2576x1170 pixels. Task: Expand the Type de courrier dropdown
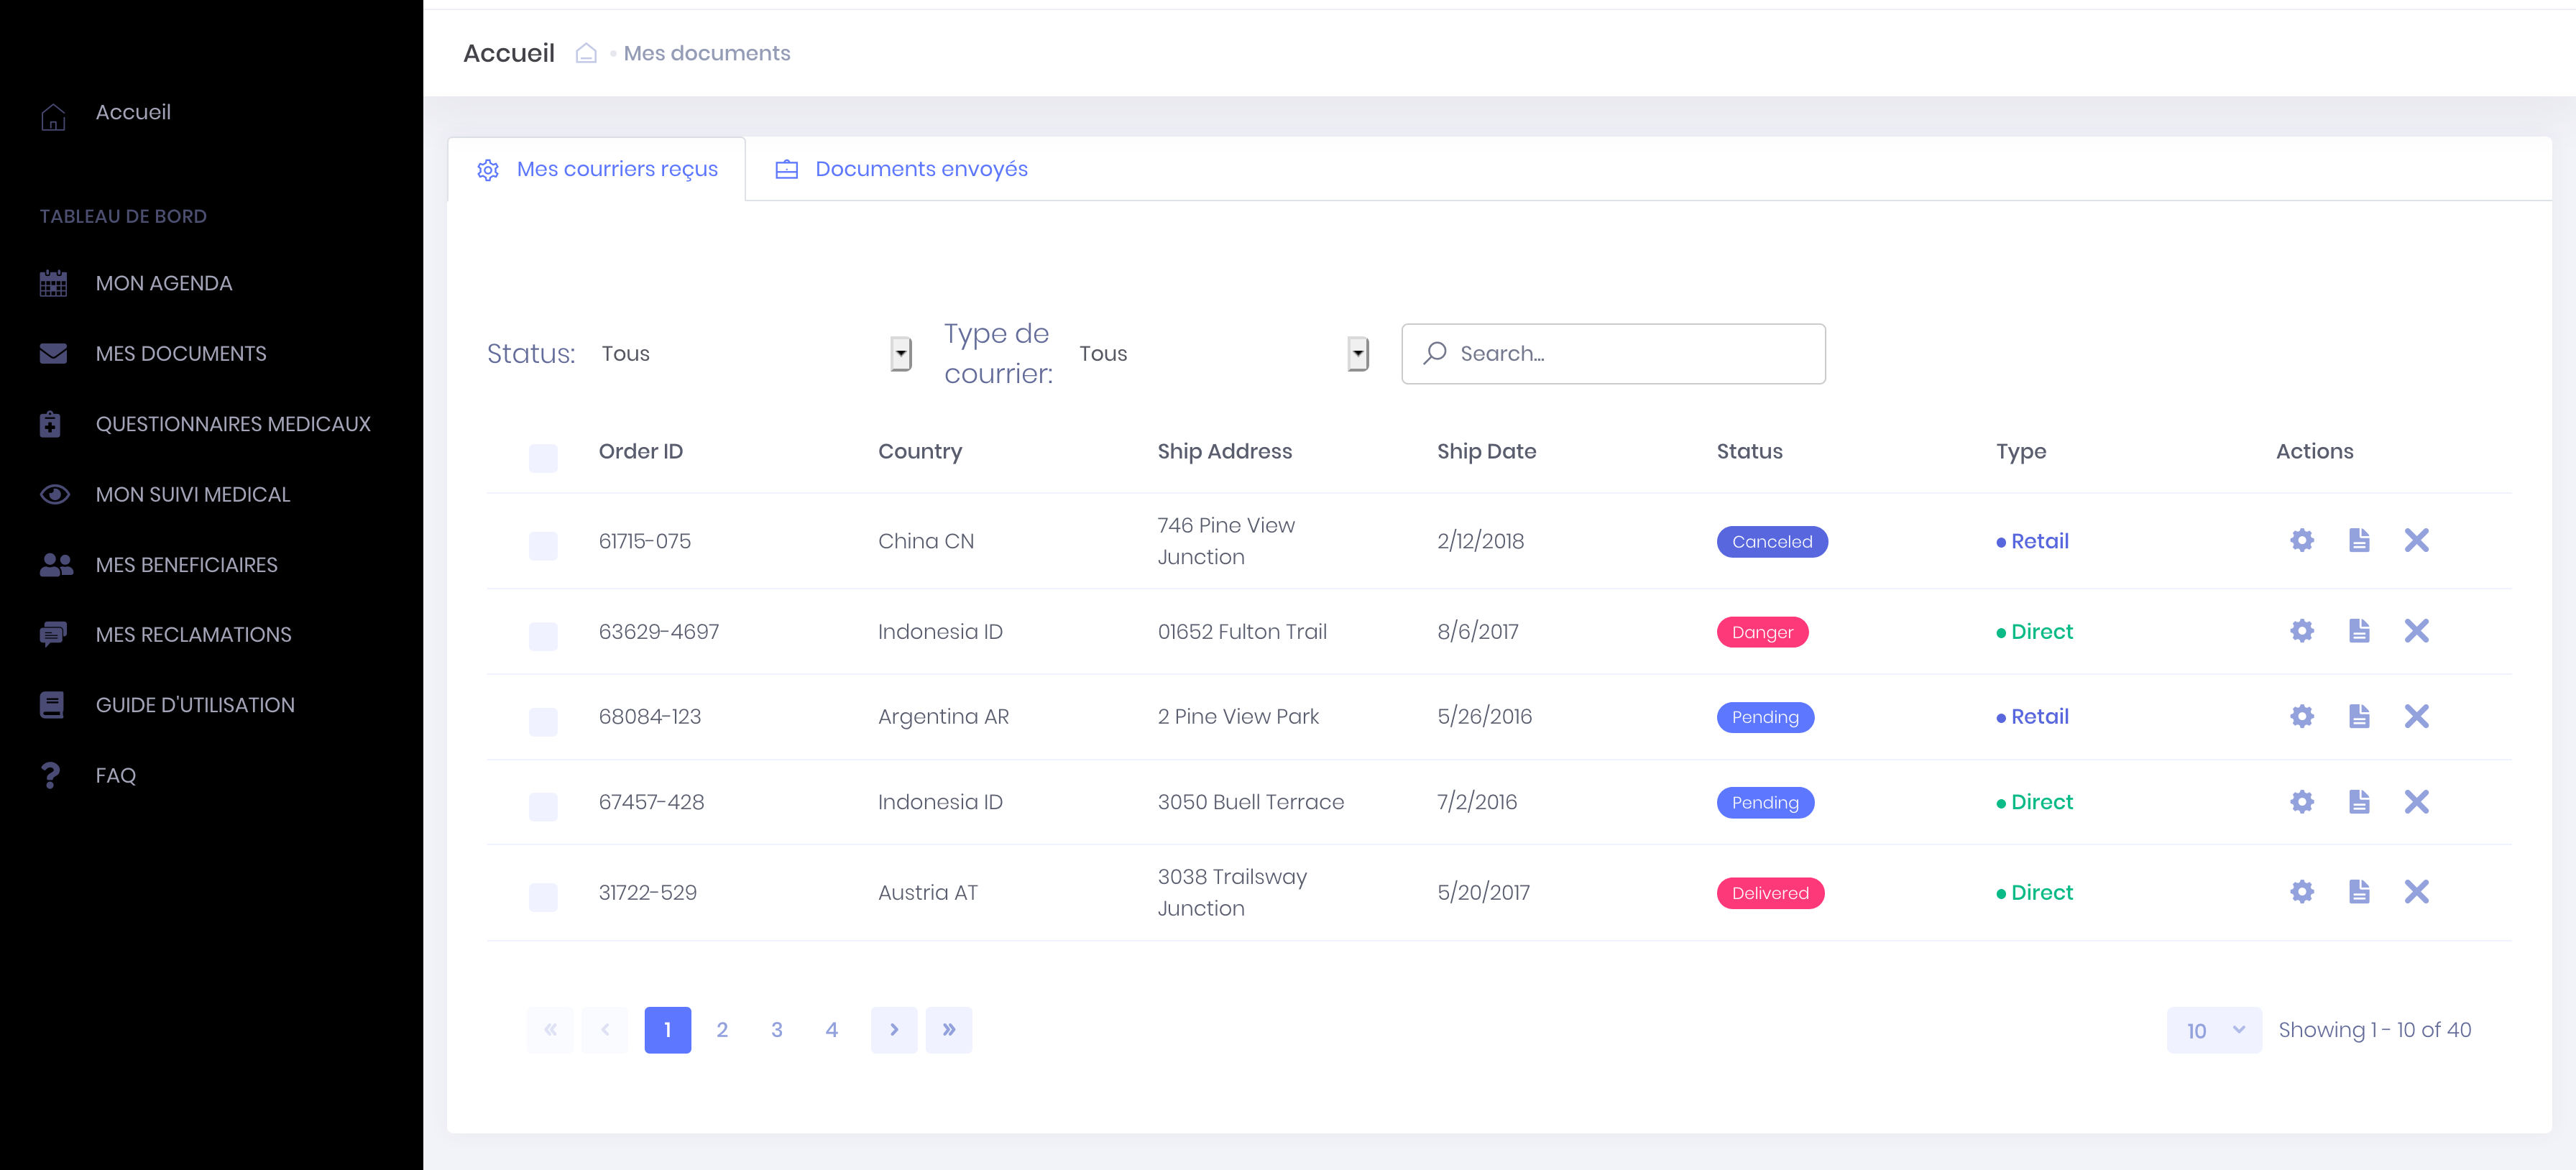coord(1357,353)
